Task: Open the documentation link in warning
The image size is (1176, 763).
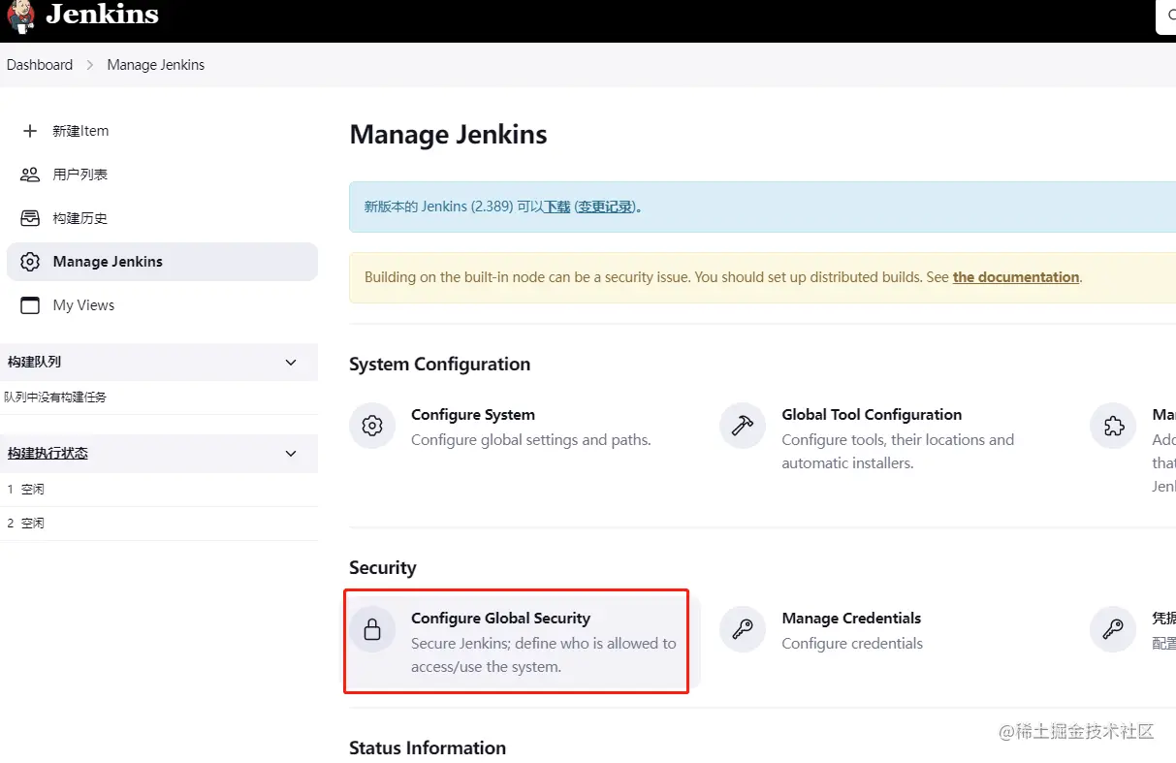Action: (1016, 277)
